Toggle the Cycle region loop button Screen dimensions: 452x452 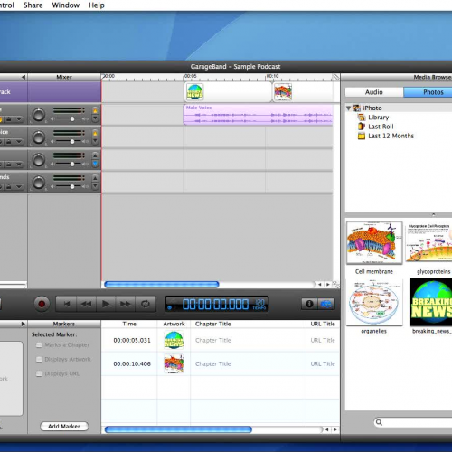click(x=146, y=304)
